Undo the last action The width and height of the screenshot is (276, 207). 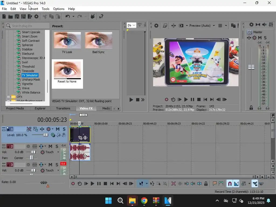point(68,16)
